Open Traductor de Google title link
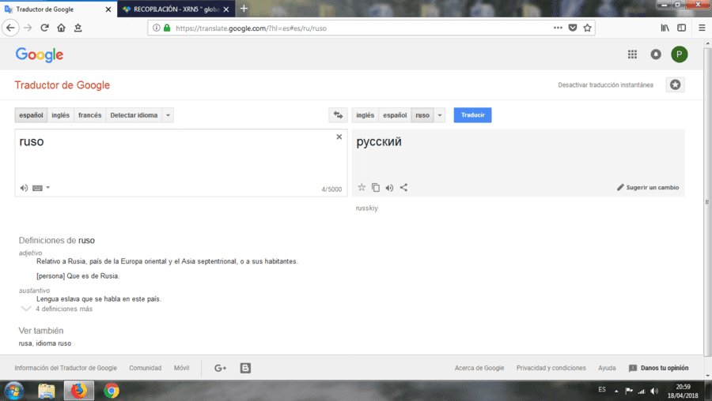Image resolution: width=712 pixels, height=401 pixels. 62,85
